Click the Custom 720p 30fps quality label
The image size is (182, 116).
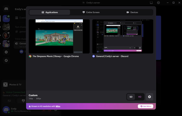[35, 97]
